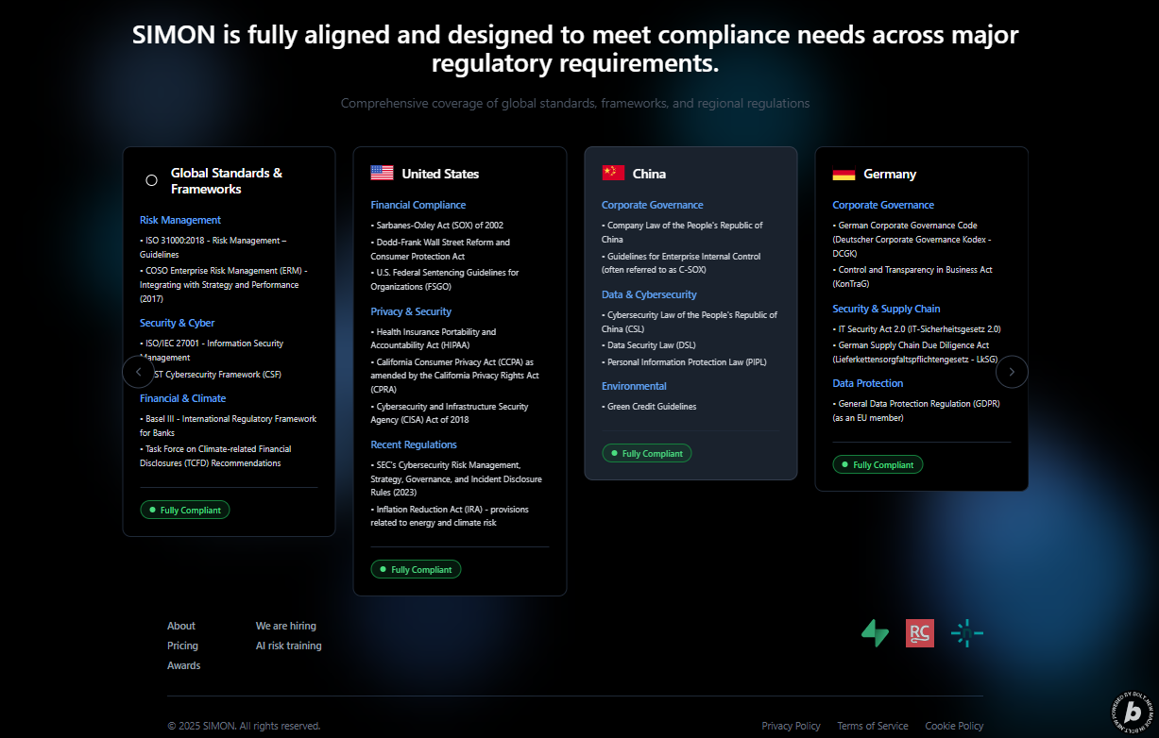Click the KonTraG business act item
The width and height of the screenshot is (1159, 738).
pyautogui.click(x=912, y=277)
